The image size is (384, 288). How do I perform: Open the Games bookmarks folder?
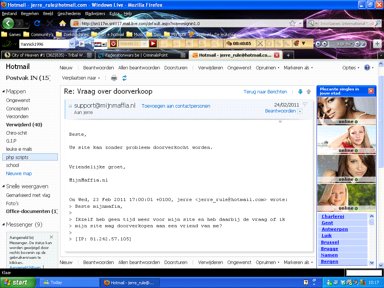(x=11, y=34)
